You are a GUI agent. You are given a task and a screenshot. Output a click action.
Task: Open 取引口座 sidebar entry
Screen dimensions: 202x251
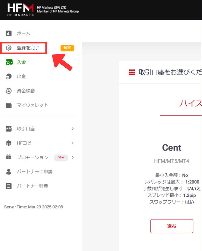click(26, 129)
